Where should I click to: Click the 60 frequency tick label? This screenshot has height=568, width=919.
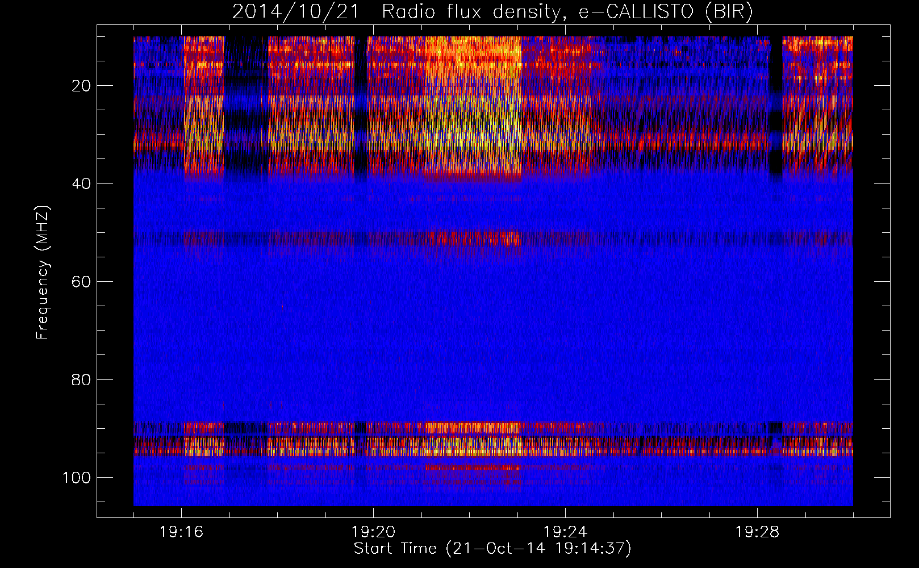point(82,282)
